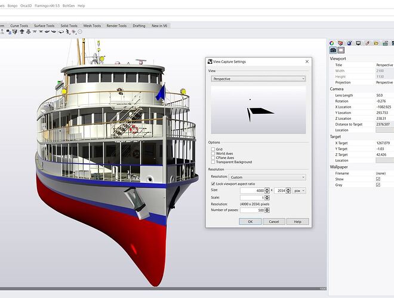Viewport: 394px width, 298px height.
Task: Open the color wheel panel icon
Action: coord(332,43)
